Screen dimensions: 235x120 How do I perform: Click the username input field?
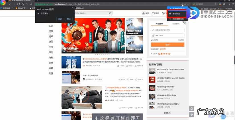[168, 30]
